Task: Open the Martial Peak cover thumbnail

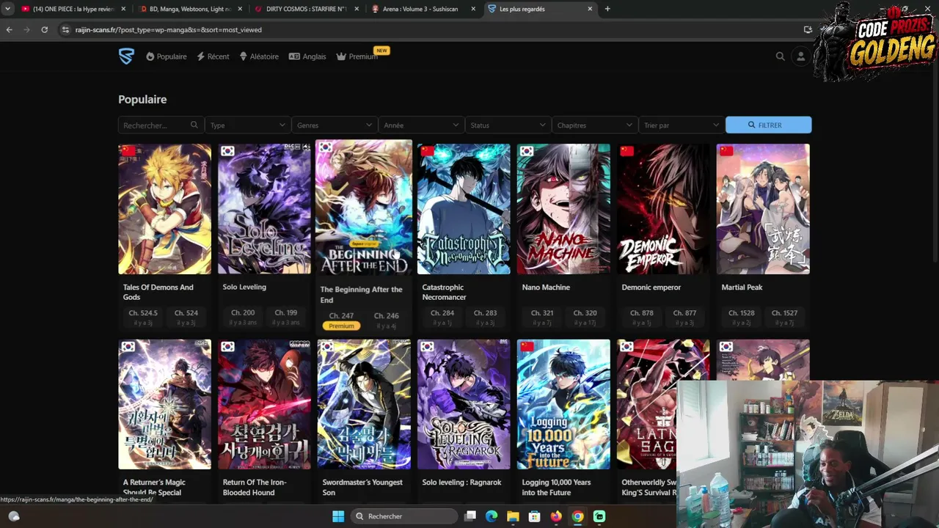Action: point(763,209)
